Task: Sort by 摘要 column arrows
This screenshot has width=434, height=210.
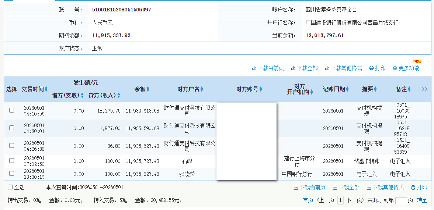Action: pos(375,89)
